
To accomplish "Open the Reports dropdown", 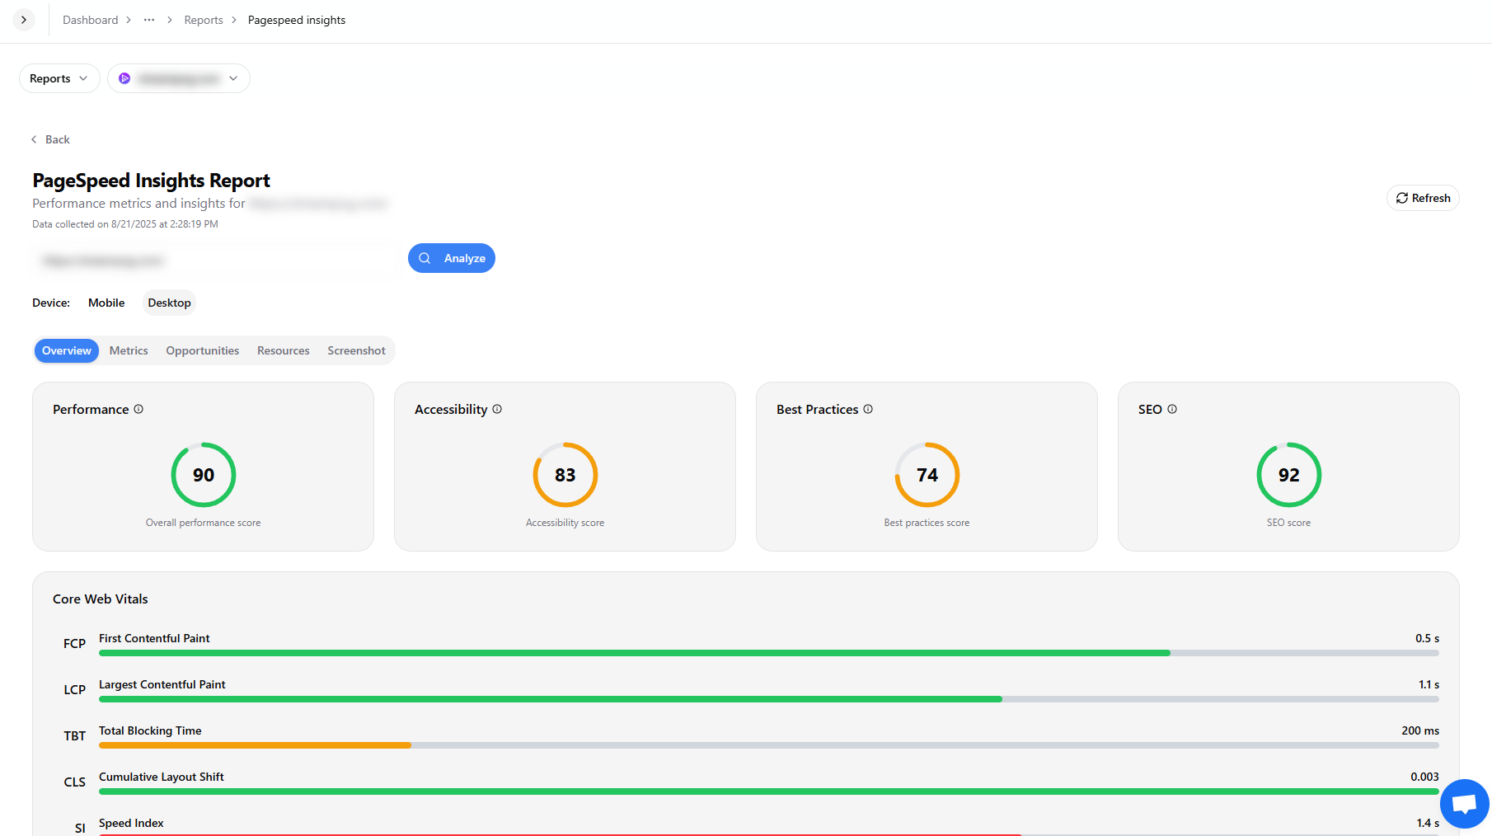I will [59, 78].
